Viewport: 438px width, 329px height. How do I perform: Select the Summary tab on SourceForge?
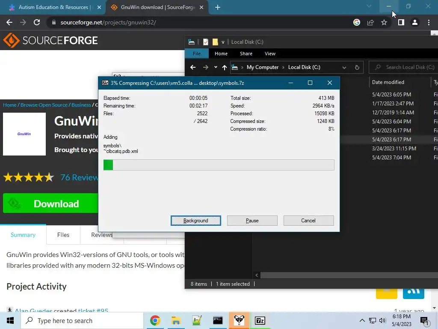[x=23, y=235]
